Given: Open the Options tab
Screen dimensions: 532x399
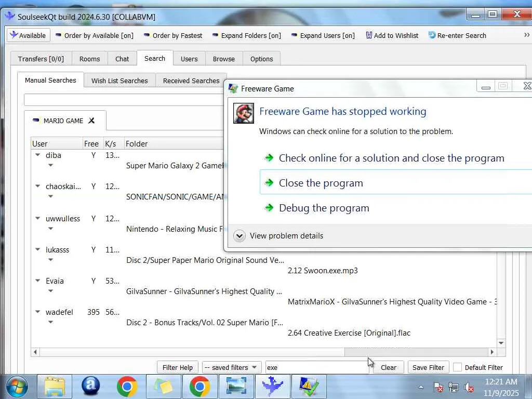Looking at the screenshot, I should pyautogui.click(x=262, y=59).
